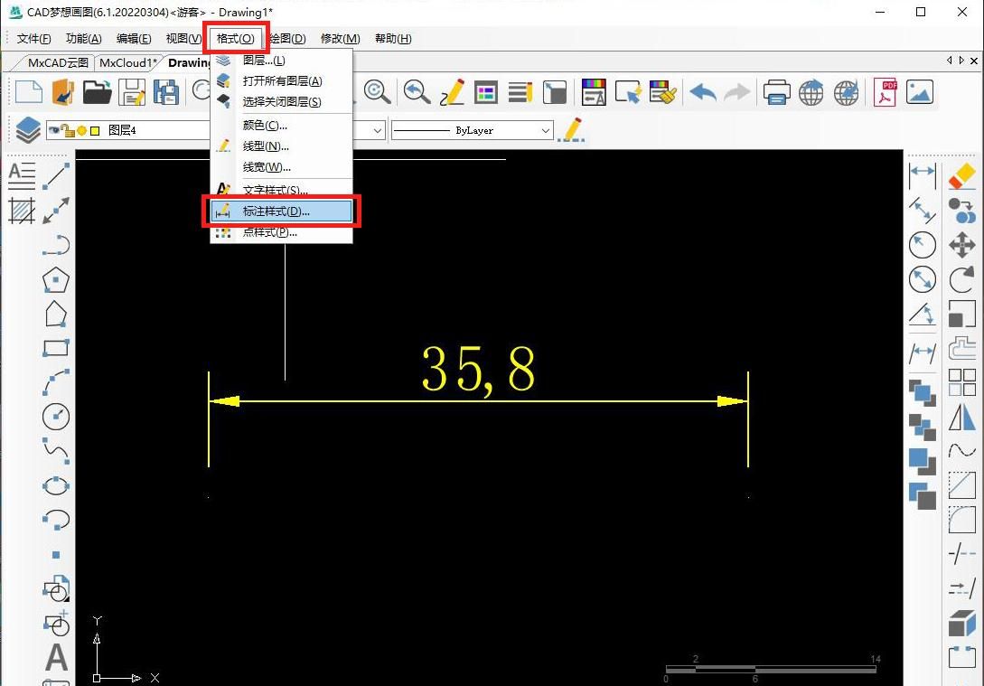Open a drawing with the folder icon
The image size is (984, 686).
pos(98,92)
